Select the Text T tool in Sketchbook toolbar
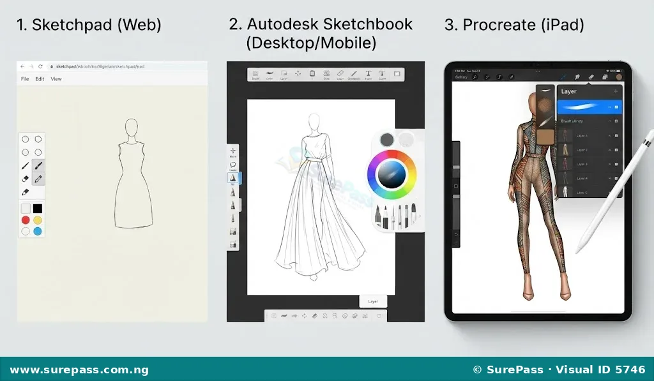This screenshot has height=381, width=654. tap(369, 74)
